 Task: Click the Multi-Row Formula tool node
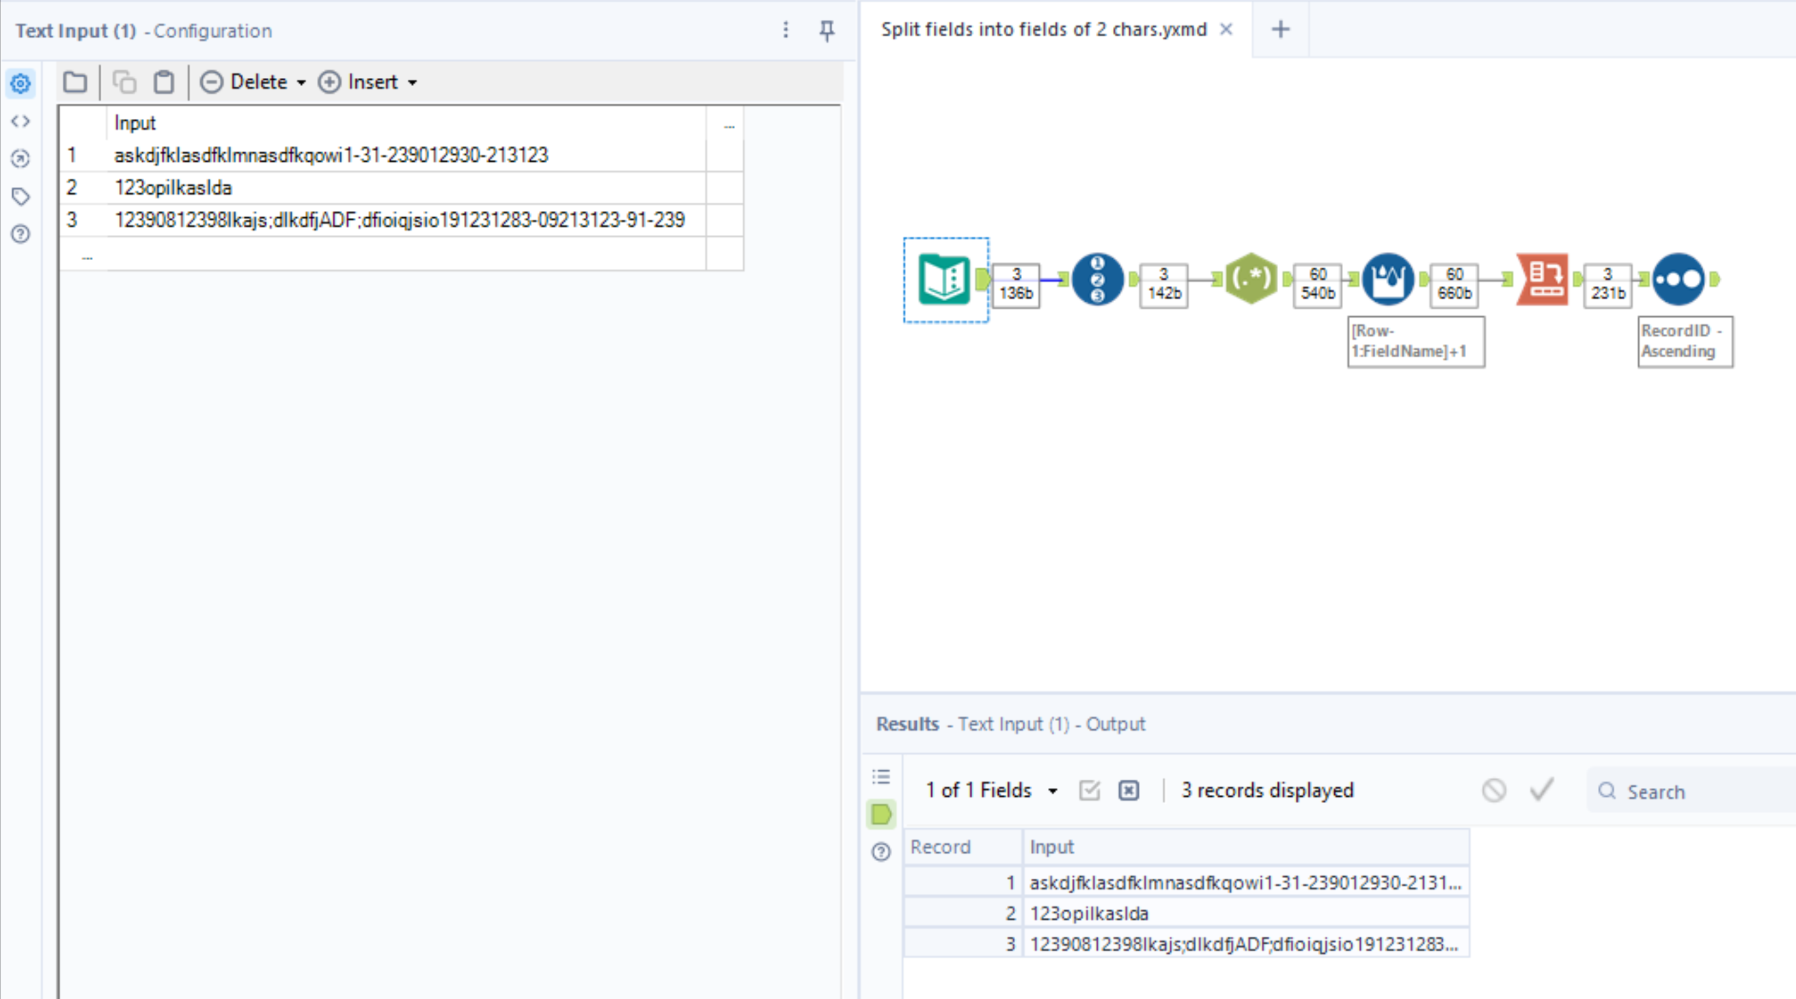pos(1387,279)
